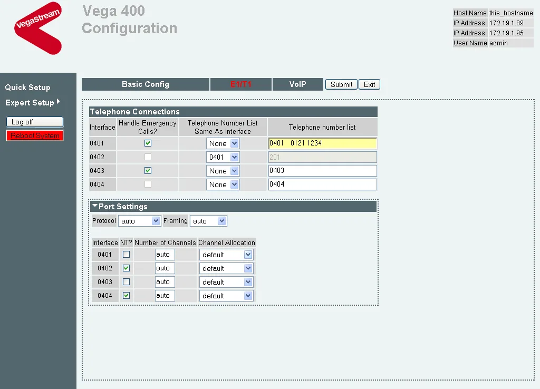The image size is (540, 389).
Task: Disable NT checkbox for port 0402
Action: pyautogui.click(x=127, y=268)
